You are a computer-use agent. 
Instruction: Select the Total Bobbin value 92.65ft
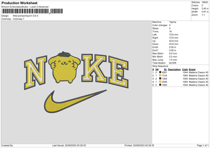point(173,63)
